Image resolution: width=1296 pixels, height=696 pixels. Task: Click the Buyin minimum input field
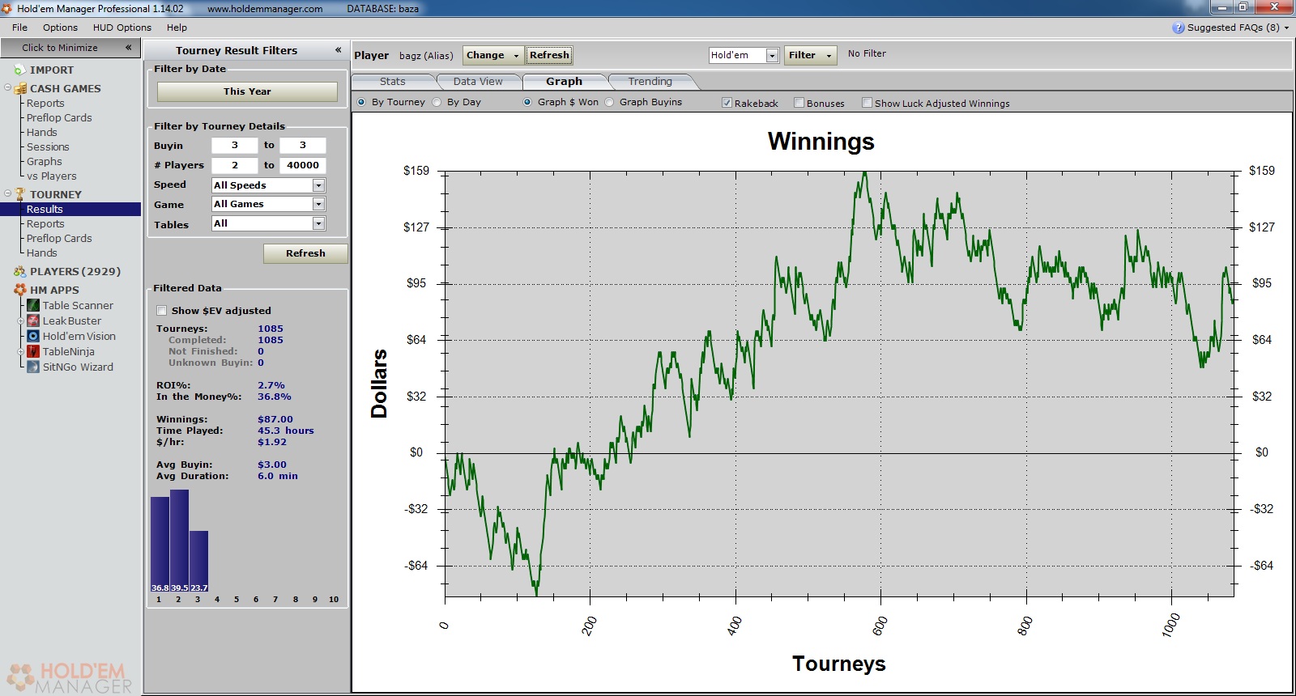coord(234,146)
